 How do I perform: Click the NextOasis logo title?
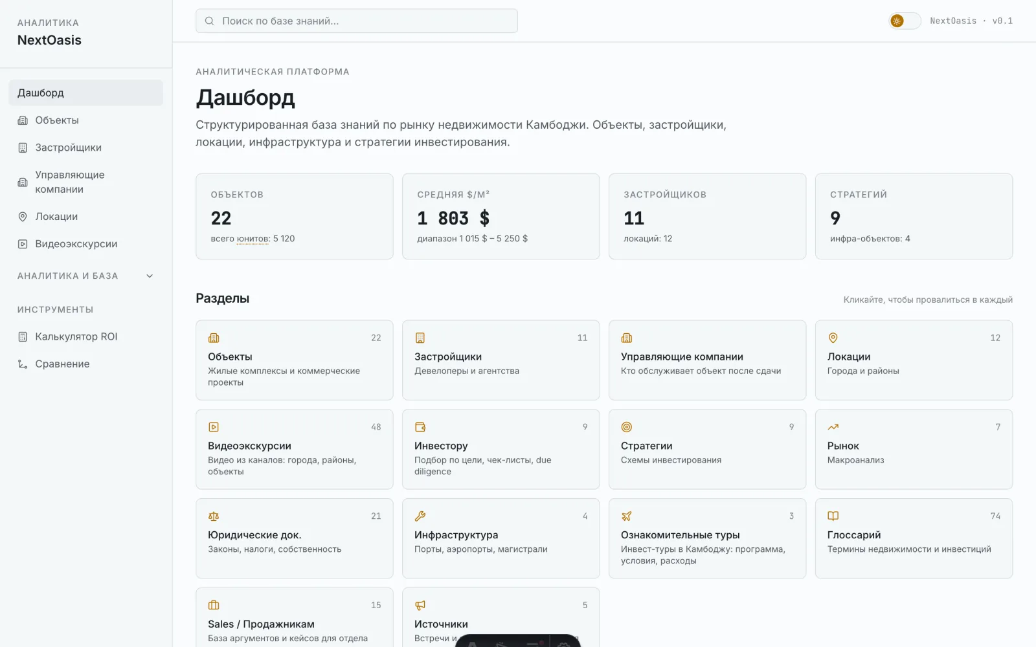pos(49,40)
